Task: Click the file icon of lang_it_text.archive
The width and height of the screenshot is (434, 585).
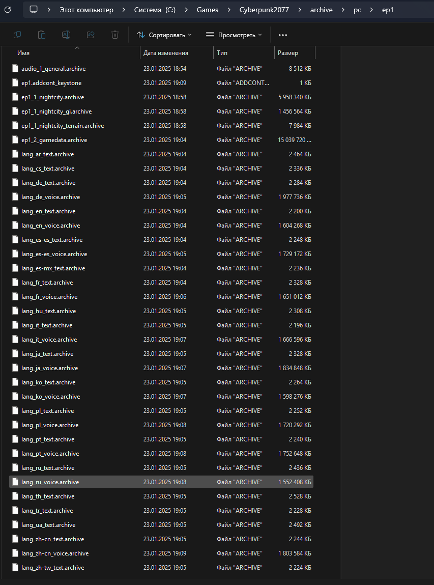Action: coord(15,325)
